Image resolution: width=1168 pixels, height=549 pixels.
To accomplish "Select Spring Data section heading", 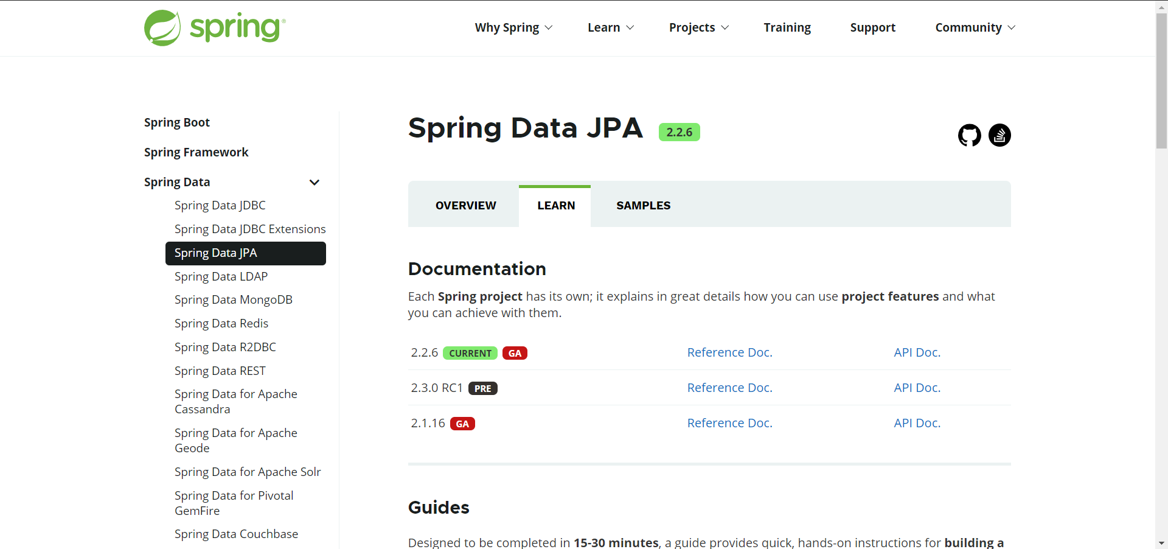I will [x=177, y=182].
